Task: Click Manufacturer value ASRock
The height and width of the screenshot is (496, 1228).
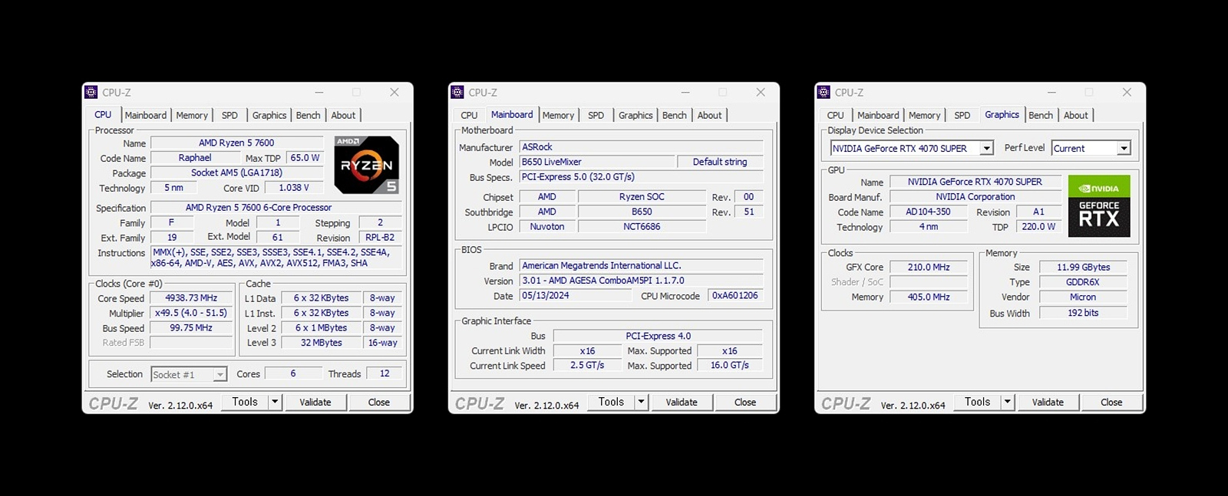Action: click(642, 147)
